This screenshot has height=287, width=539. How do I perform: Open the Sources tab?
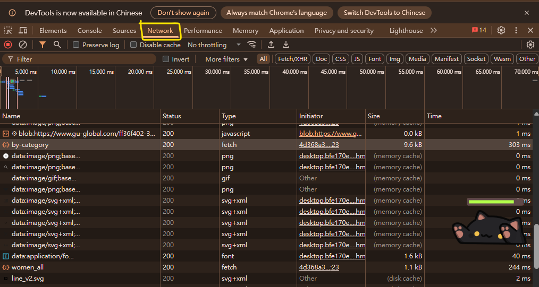[124, 31]
